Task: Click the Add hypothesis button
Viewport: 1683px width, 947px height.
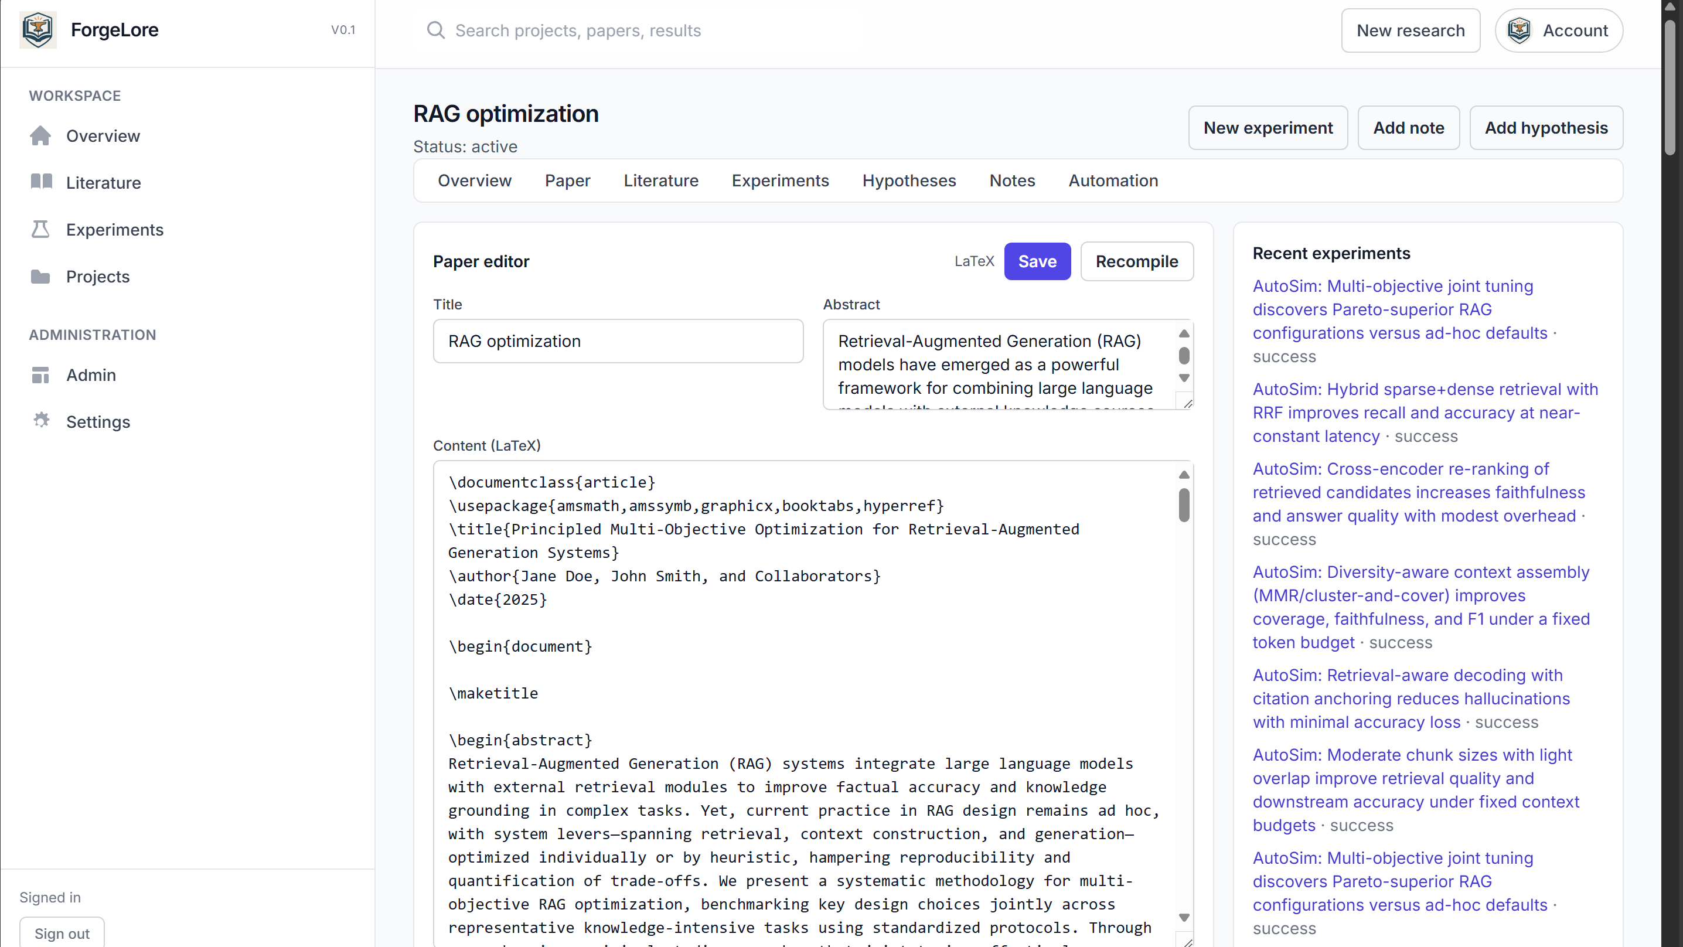Action: (1545, 128)
